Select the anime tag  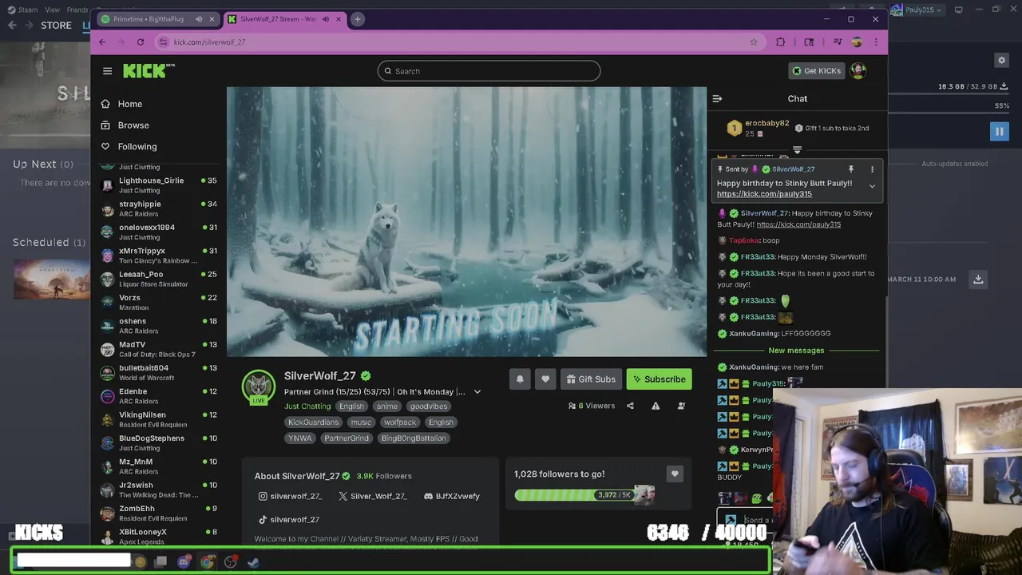click(x=387, y=406)
